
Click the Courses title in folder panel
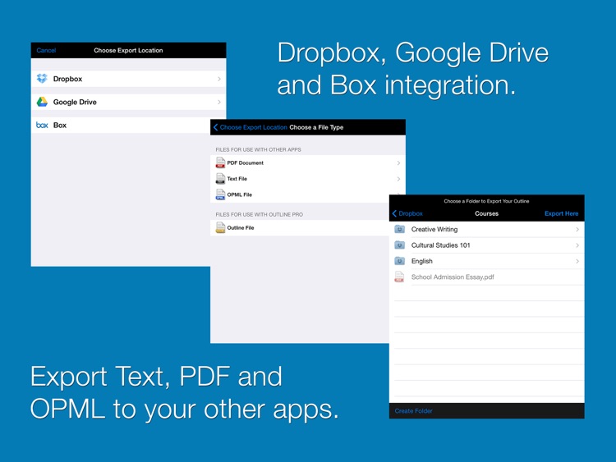[486, 213]
